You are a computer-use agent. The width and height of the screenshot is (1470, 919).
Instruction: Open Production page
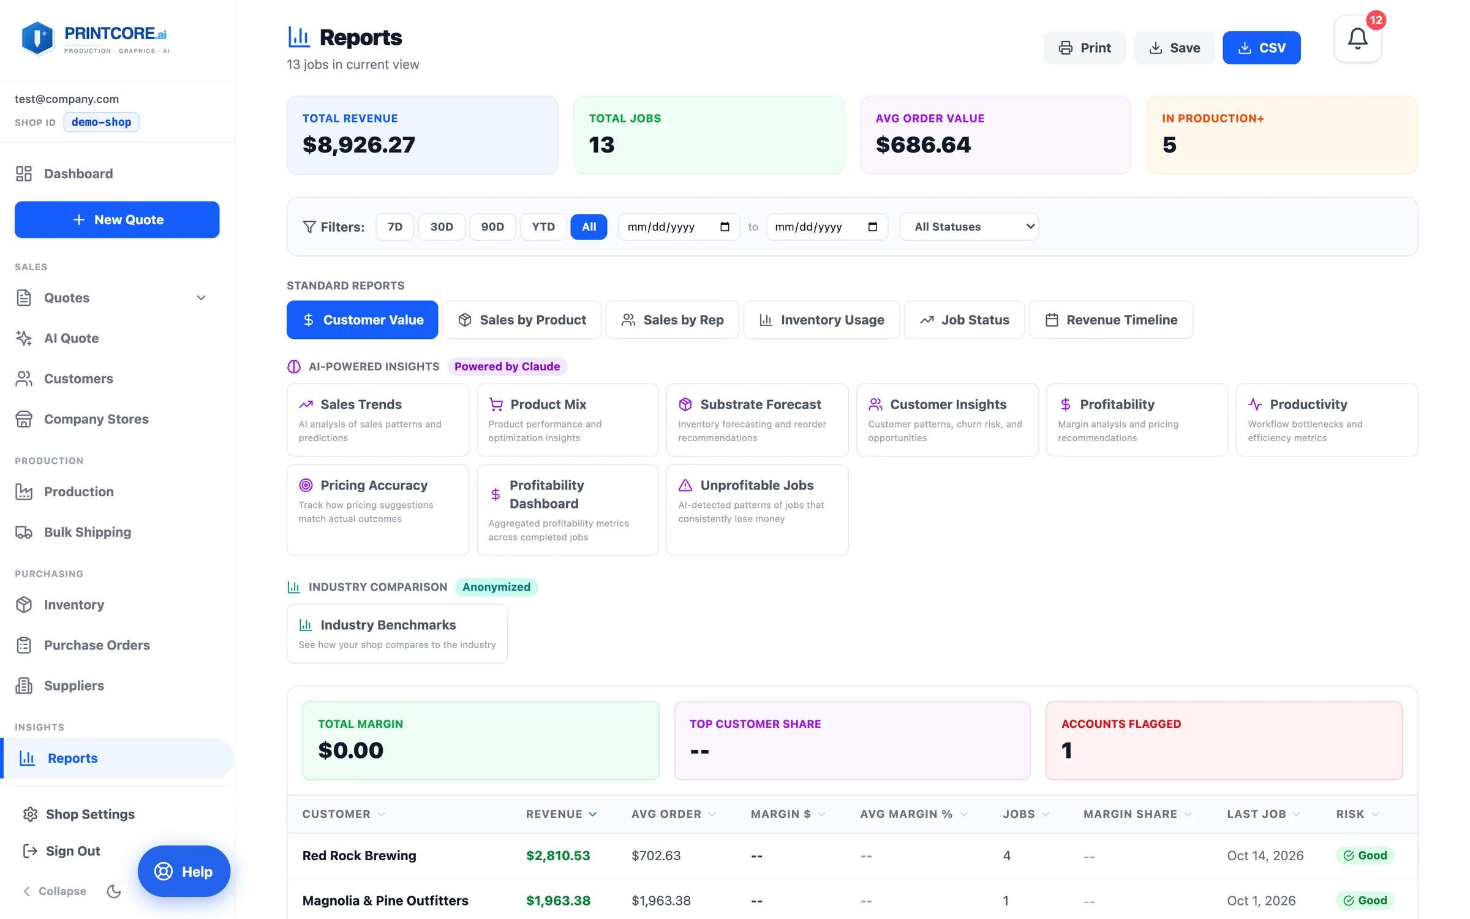[x=116, y=491]
